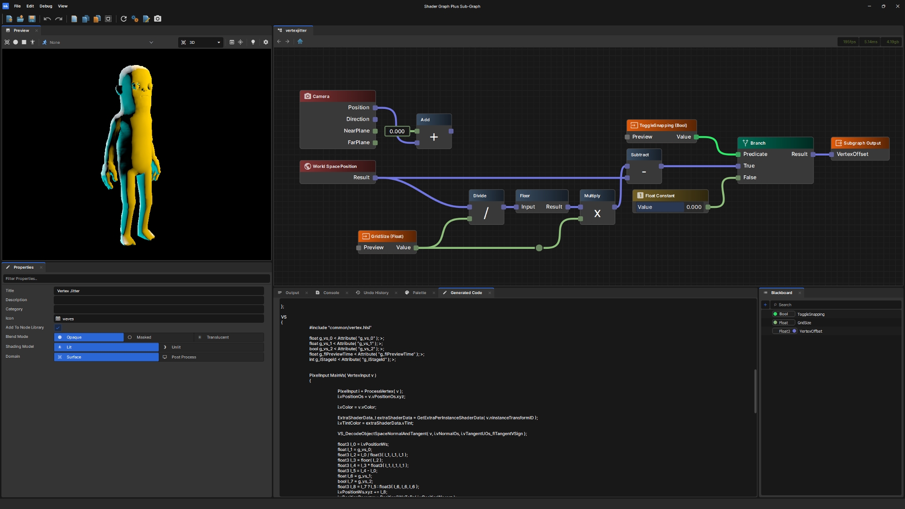Open the Debug menu
This screenshot has height=509, width=905.
coord(46,6)
